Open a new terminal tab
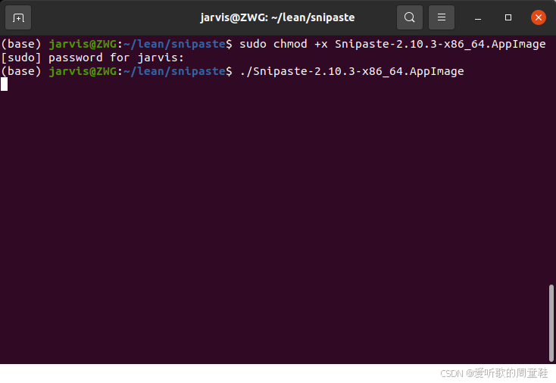556x383 pixels. [x=18, y=17]
